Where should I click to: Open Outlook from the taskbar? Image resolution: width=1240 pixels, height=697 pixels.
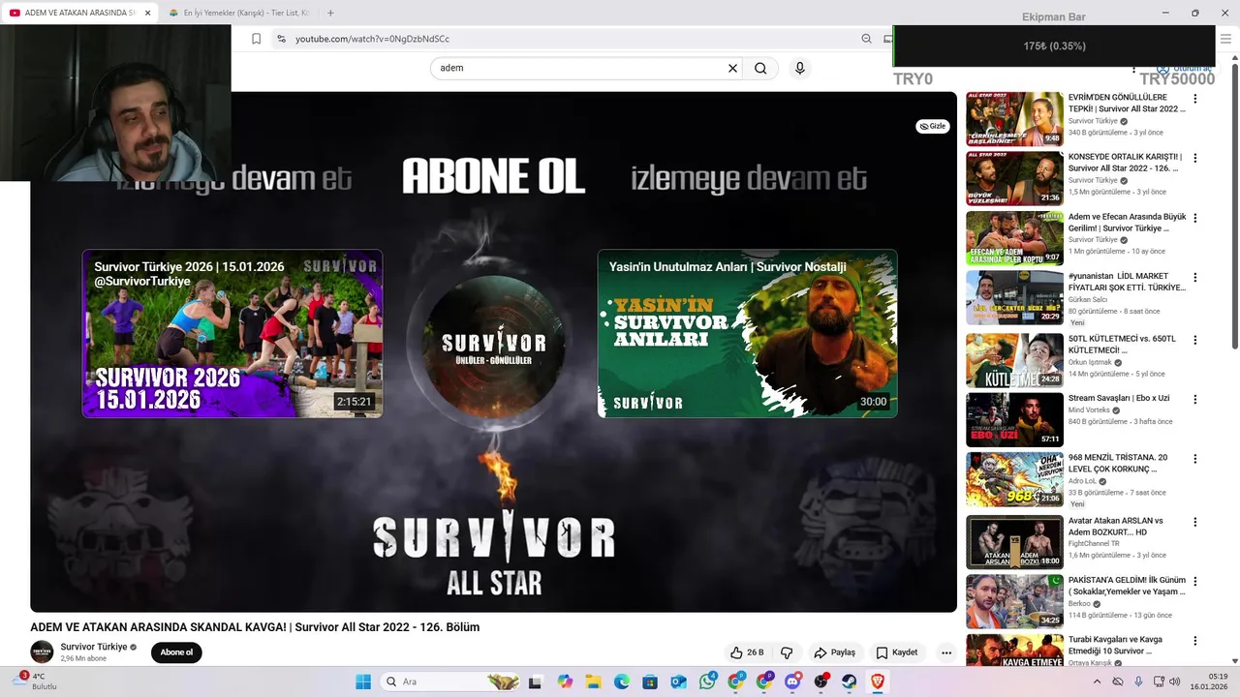(x=678, y=682)
